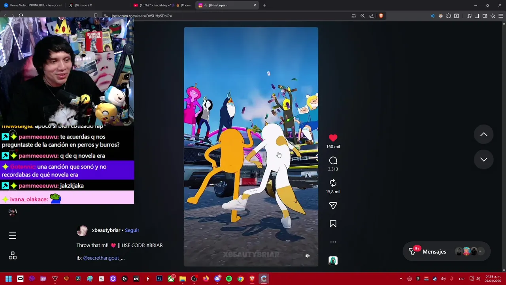Open the reel audio thumbnail

333,260
